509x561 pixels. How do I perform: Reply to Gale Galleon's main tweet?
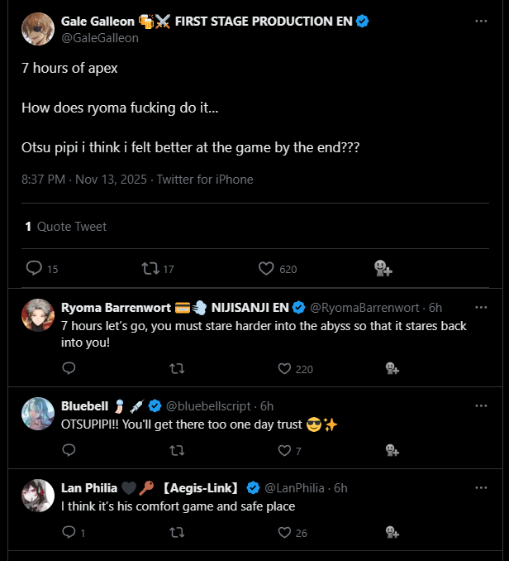click(x=34, y=268)
